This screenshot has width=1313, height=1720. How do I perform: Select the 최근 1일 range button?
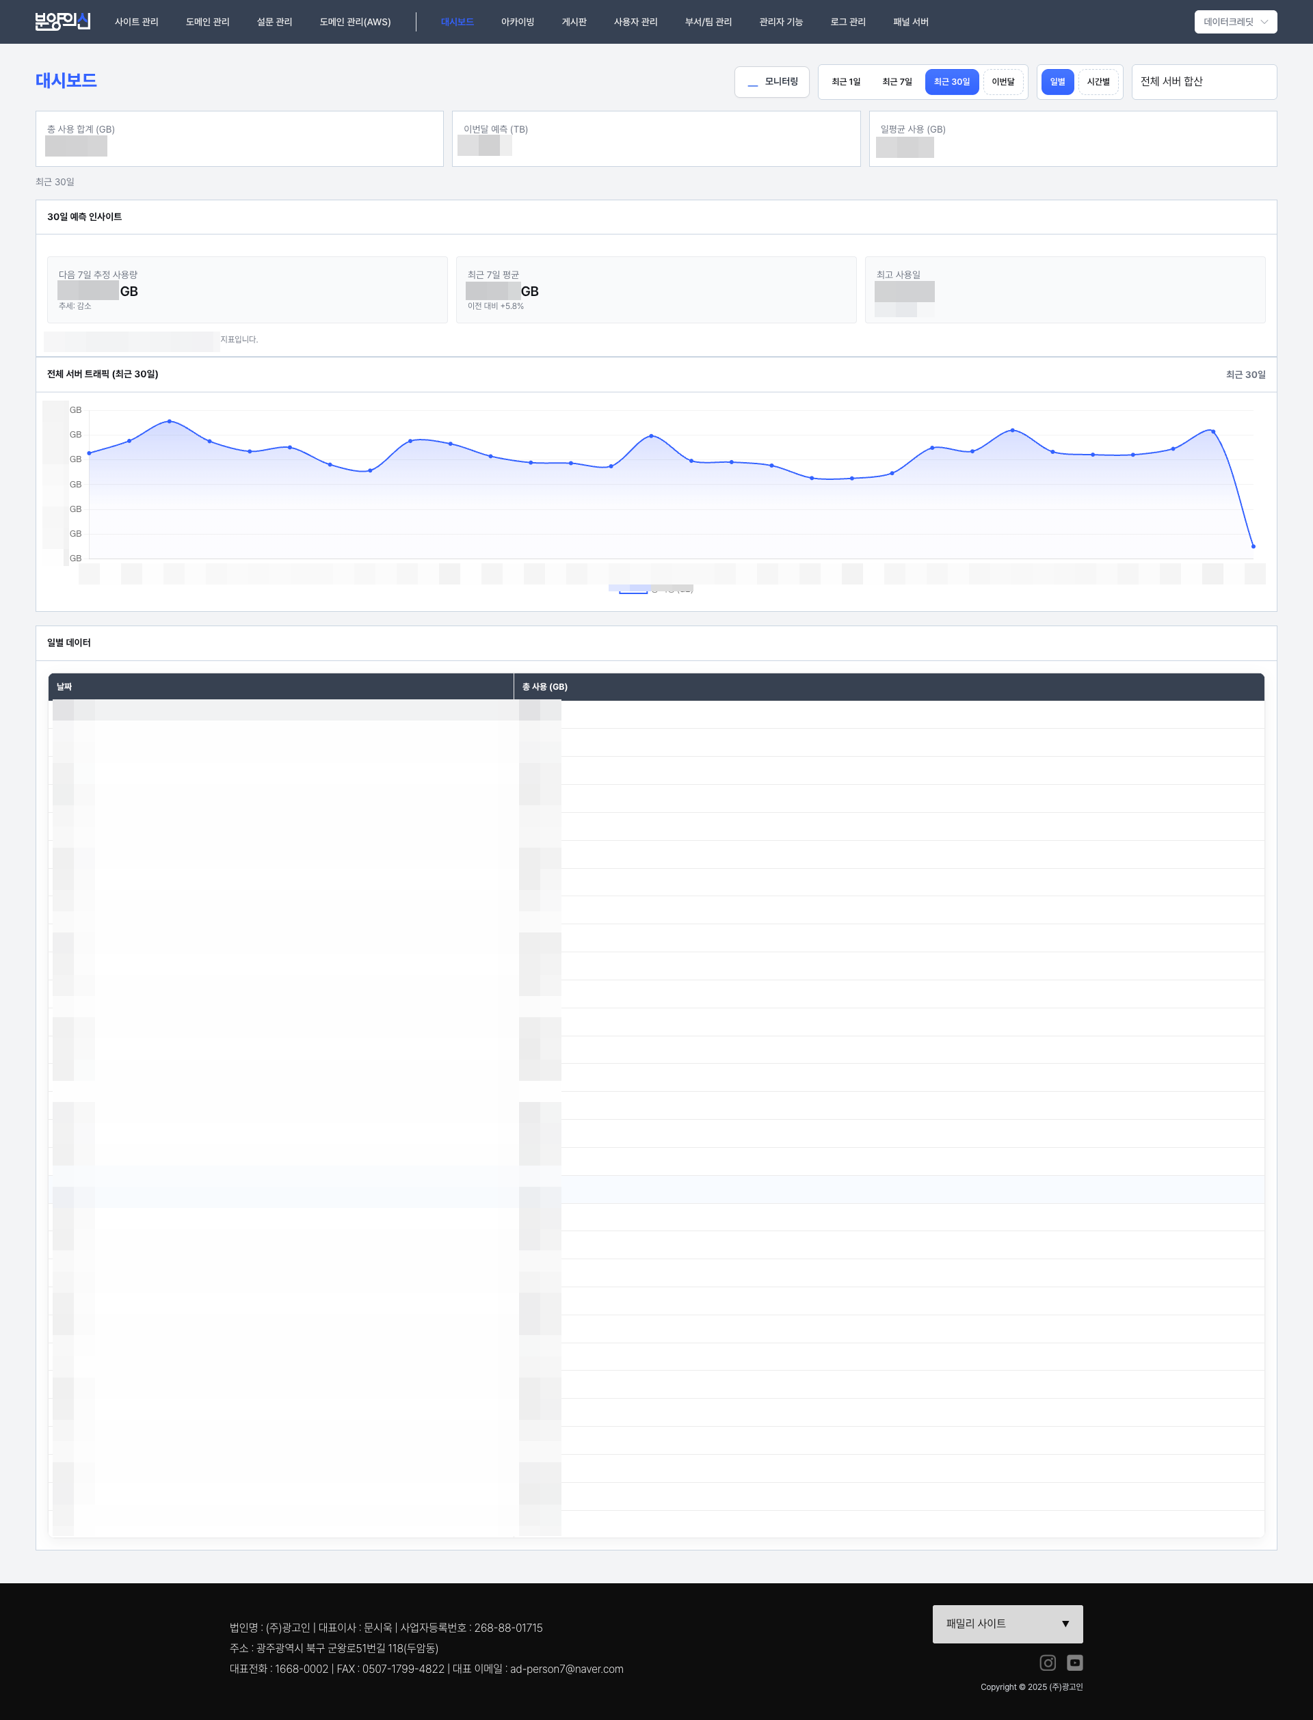(846, 82)
